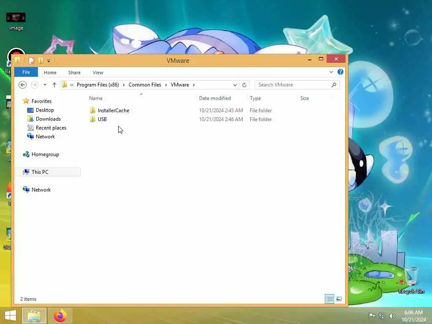Focus the Search VMware field
Screen dimensions: 432x324
(293, 85)
